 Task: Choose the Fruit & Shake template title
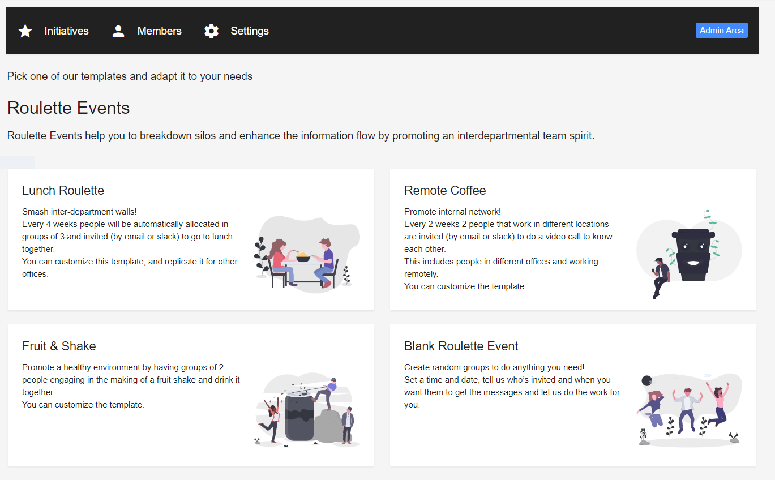pos(59,346)
